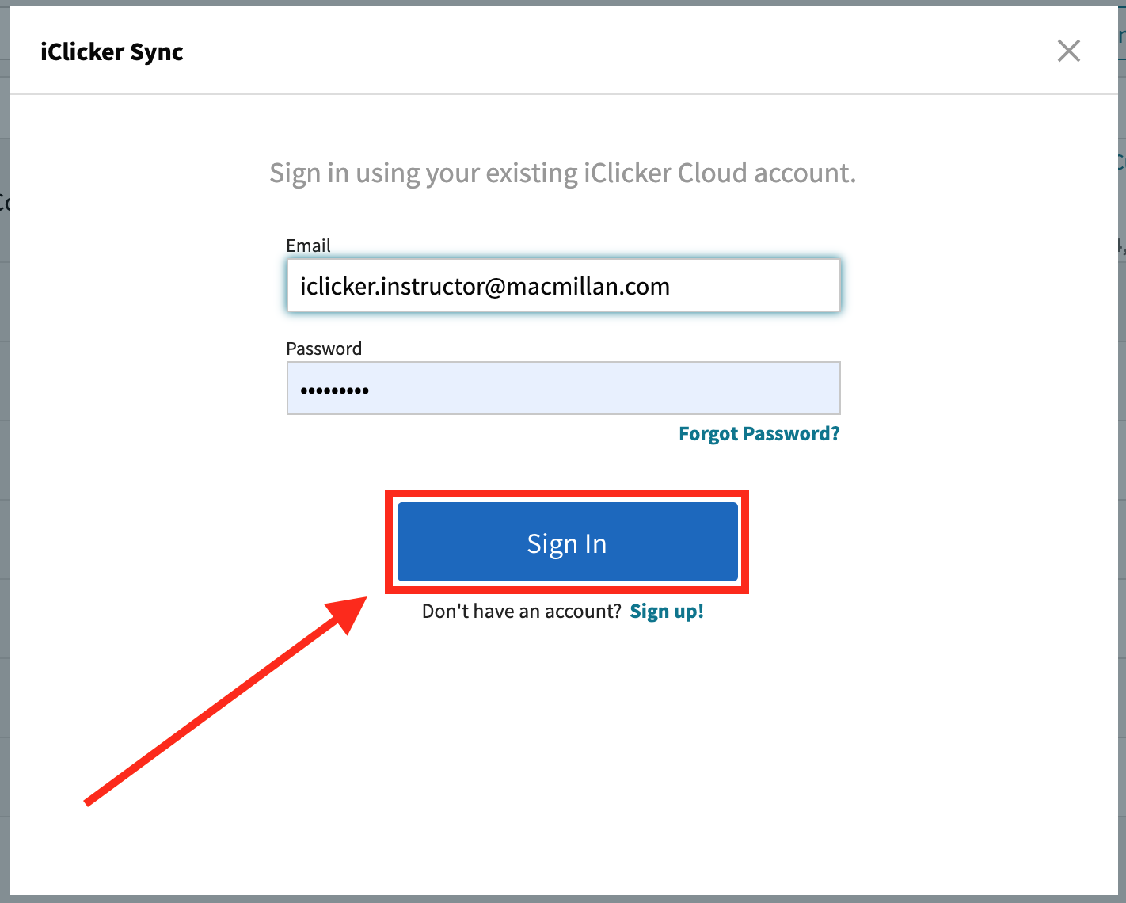Viewport: 1126px width, 903px height.
Task: Click the Don't have an account text
Action: [521, 611]
